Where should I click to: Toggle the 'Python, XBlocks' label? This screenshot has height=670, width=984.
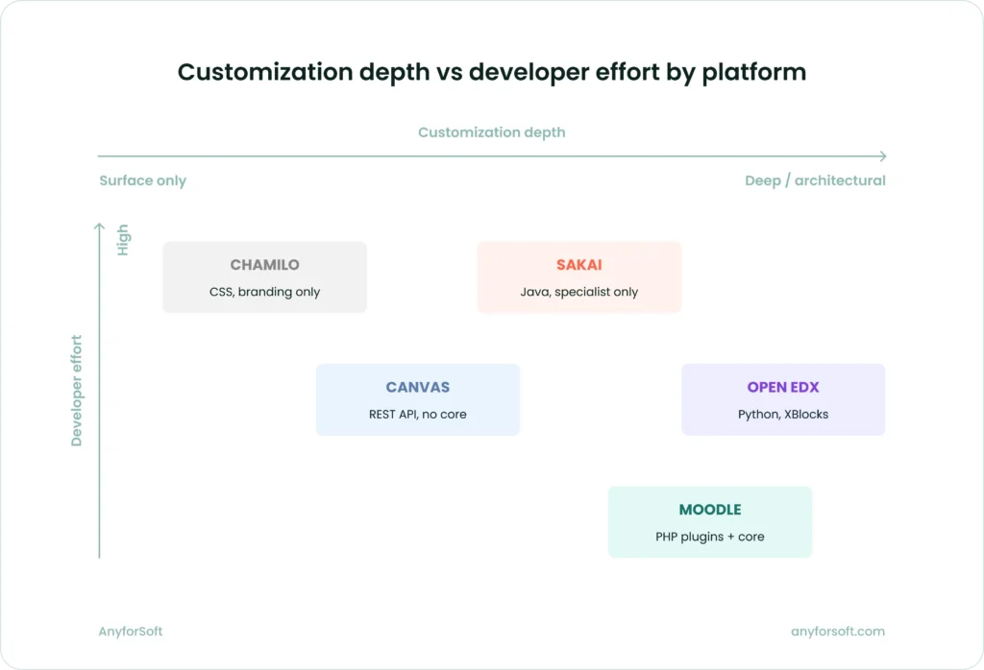(x=782, y=414)
